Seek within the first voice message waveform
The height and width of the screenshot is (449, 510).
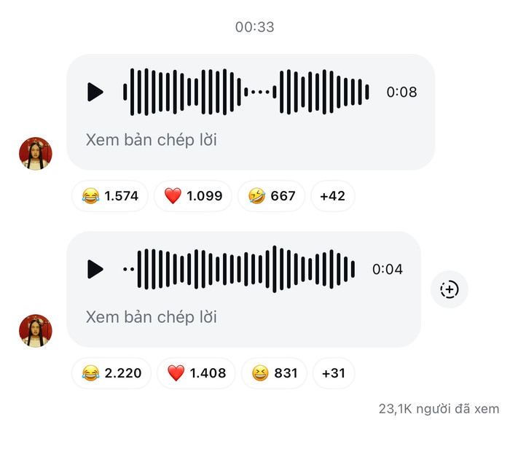click(246, 92)
